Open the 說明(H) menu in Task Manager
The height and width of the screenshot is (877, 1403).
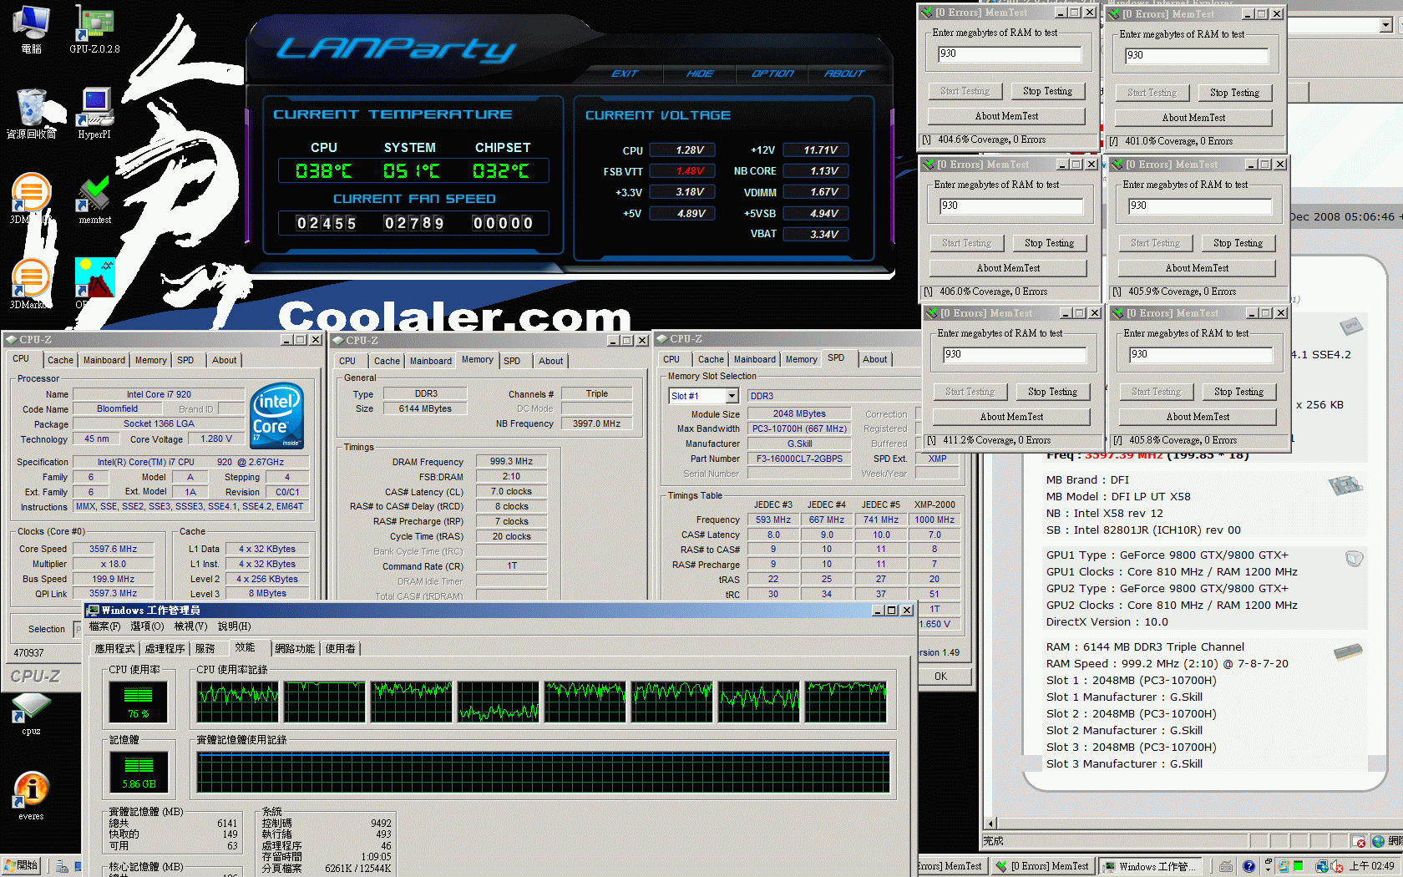(234, 626)
